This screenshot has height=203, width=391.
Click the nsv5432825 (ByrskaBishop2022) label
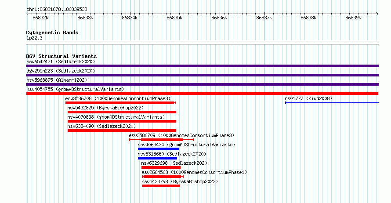point(105,108)
